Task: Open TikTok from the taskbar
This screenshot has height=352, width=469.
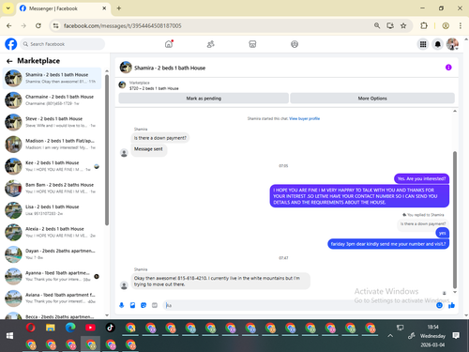Action: pos(110,328)
